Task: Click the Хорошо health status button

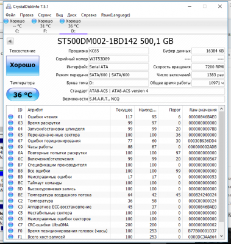Action: point(23,65)
